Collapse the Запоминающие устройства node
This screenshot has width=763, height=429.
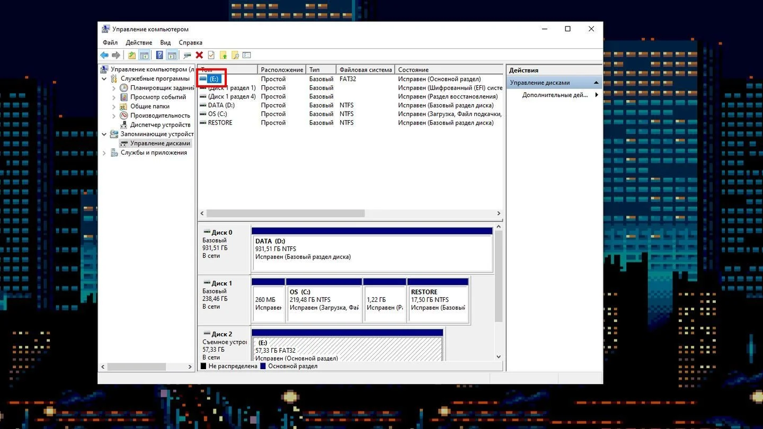click(104, 134)
